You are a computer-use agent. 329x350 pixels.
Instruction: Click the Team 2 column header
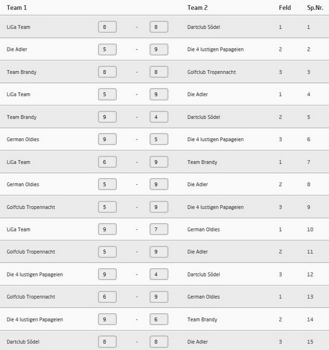point(198,8)
